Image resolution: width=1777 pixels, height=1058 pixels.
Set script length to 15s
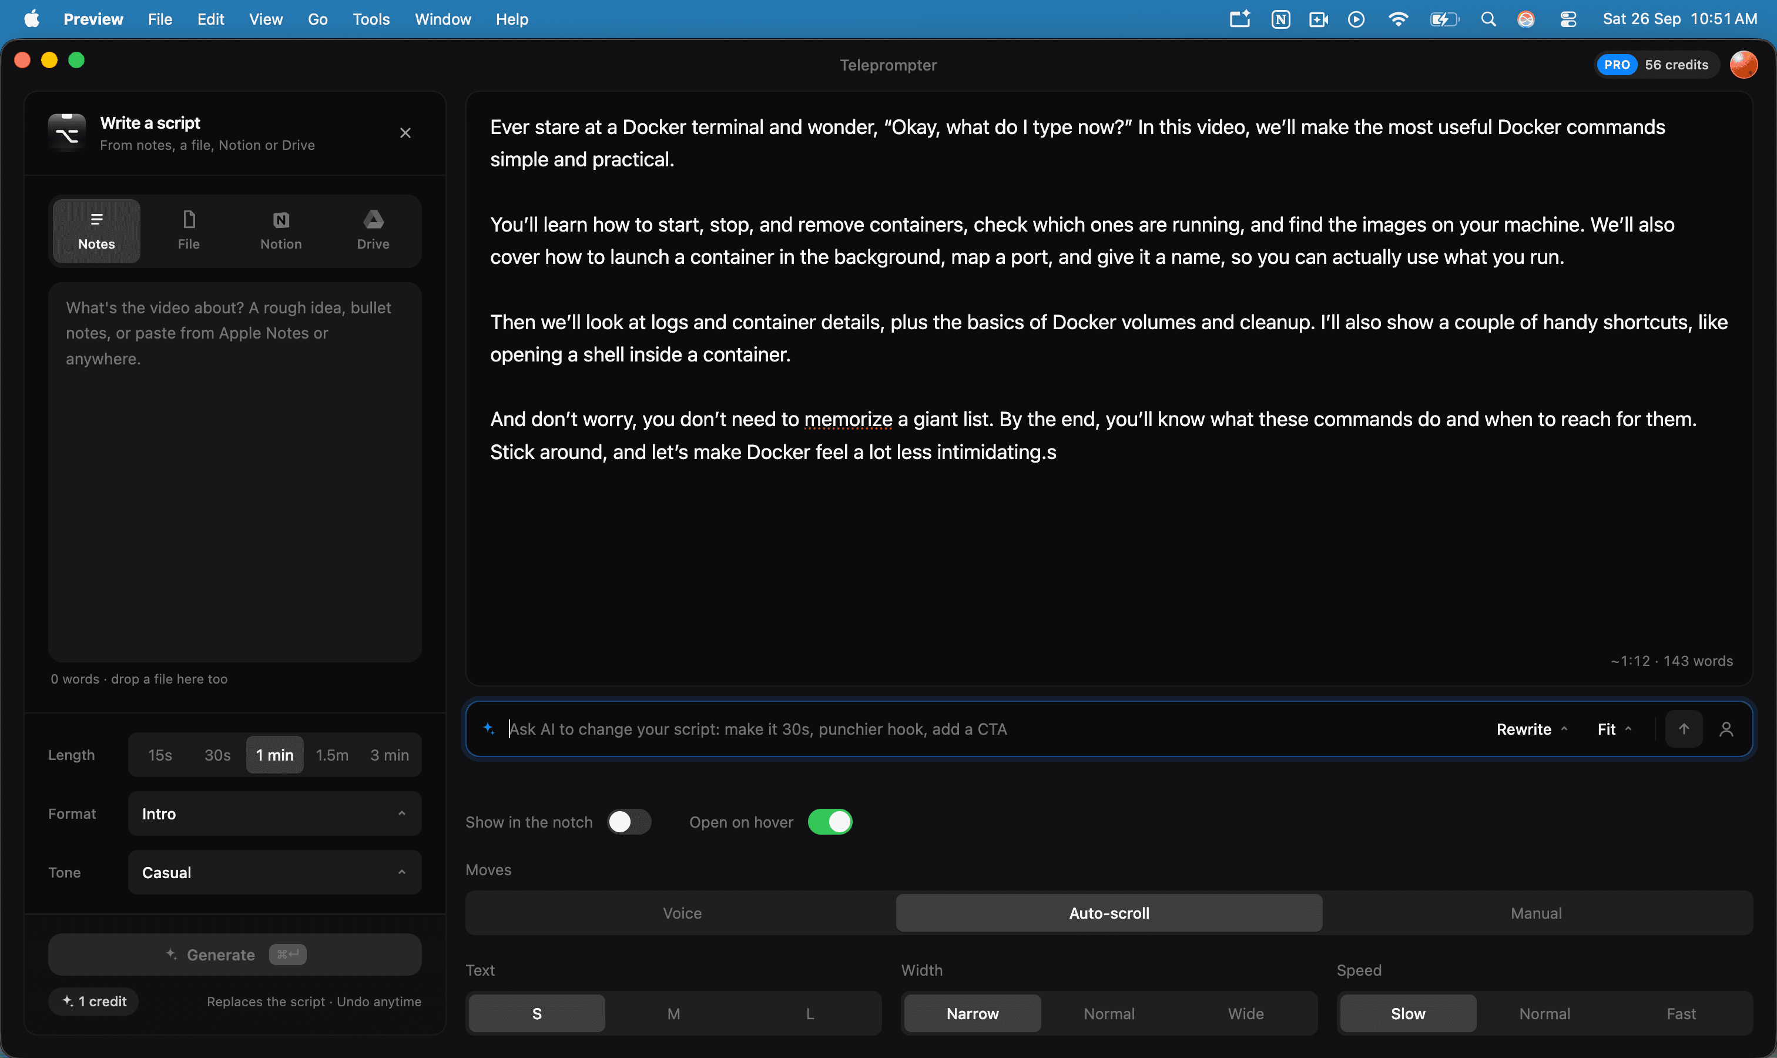160,754
